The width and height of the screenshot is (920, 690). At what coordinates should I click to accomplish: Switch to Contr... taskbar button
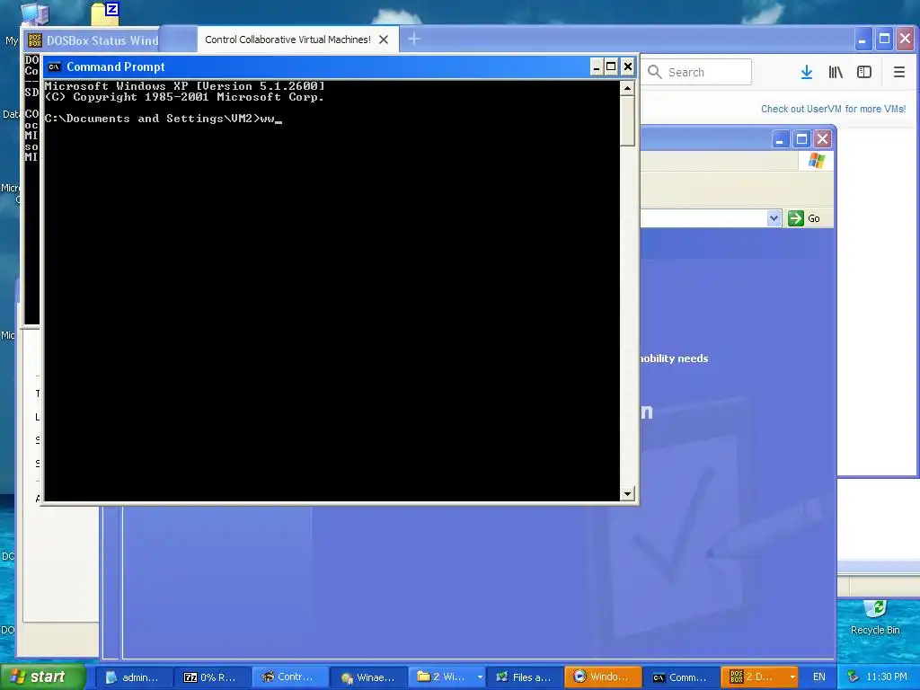[x=290, y=677]
